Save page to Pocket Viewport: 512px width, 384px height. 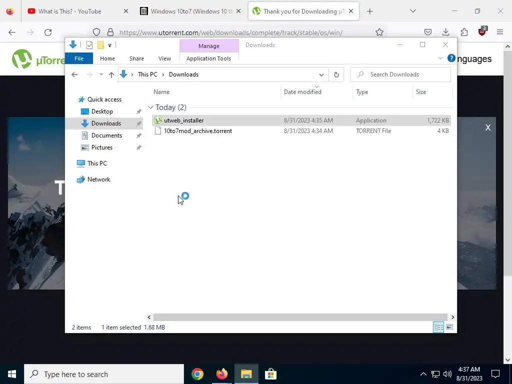[428, 32]
